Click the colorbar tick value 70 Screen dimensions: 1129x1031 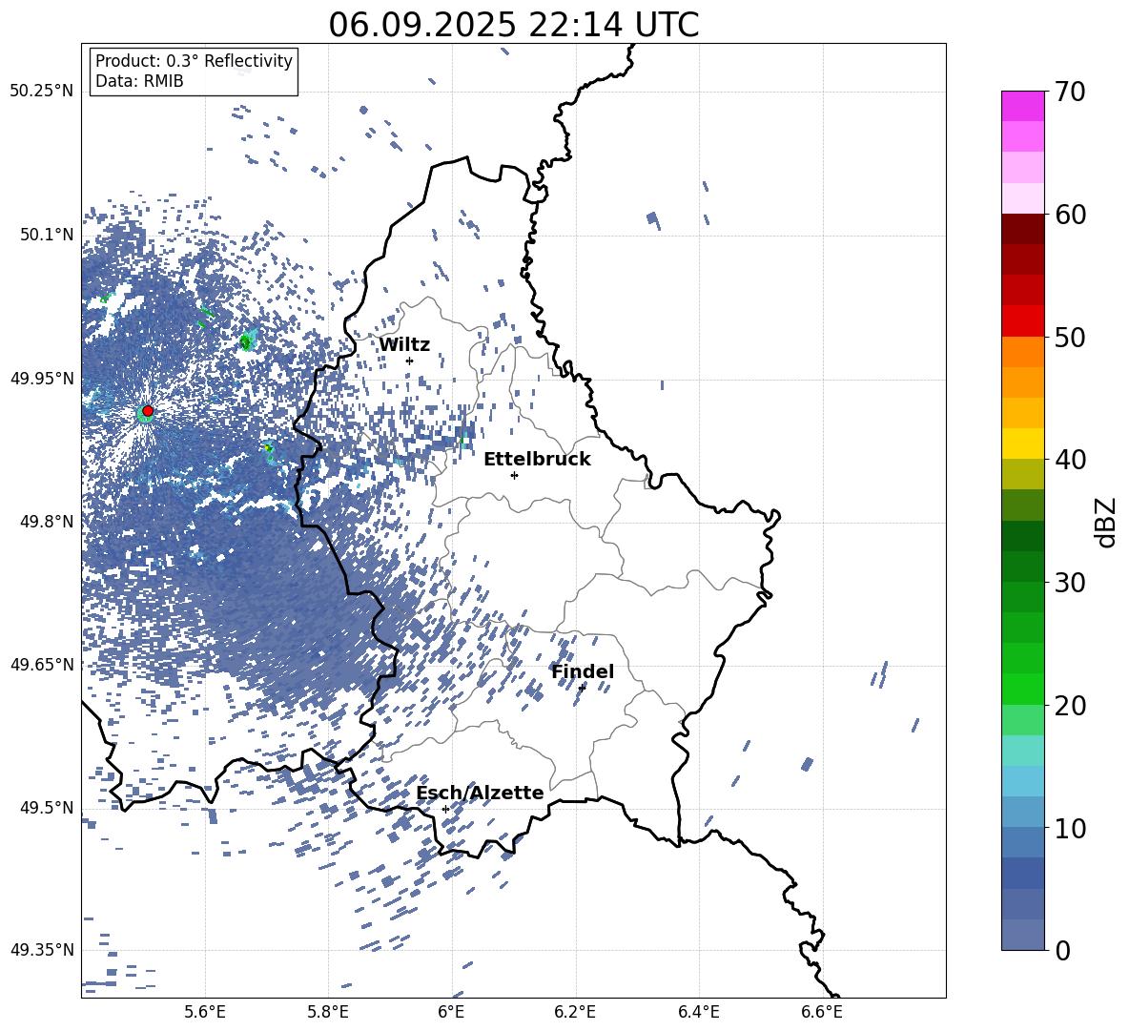point(1070,92)
